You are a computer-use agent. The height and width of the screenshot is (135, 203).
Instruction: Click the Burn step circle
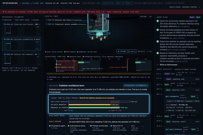(130, 126)
